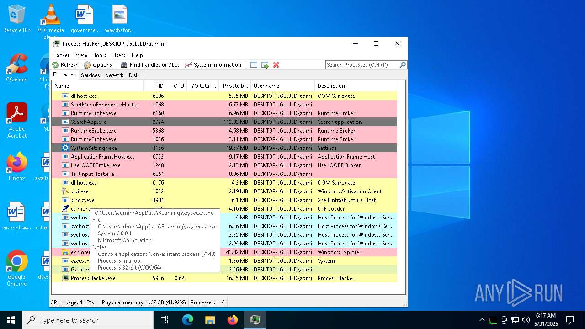Select the SearchApp.exe process row
The height and width of the screenshot is (329, 585).
click(224, 122)
